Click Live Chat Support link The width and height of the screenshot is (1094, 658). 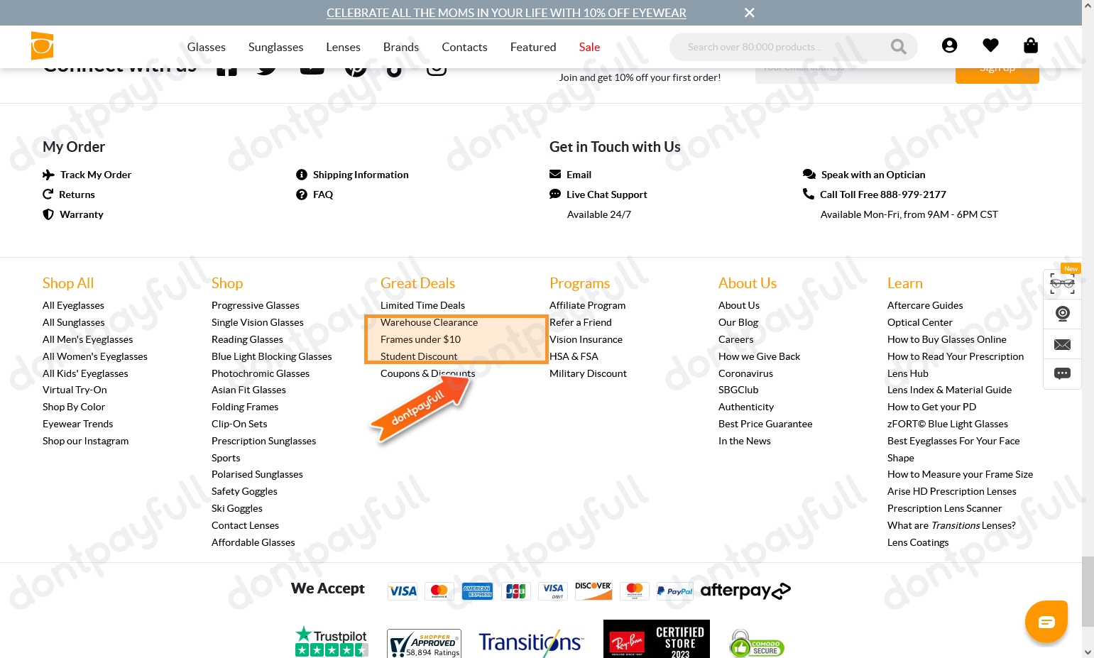[x=606, y=194]
